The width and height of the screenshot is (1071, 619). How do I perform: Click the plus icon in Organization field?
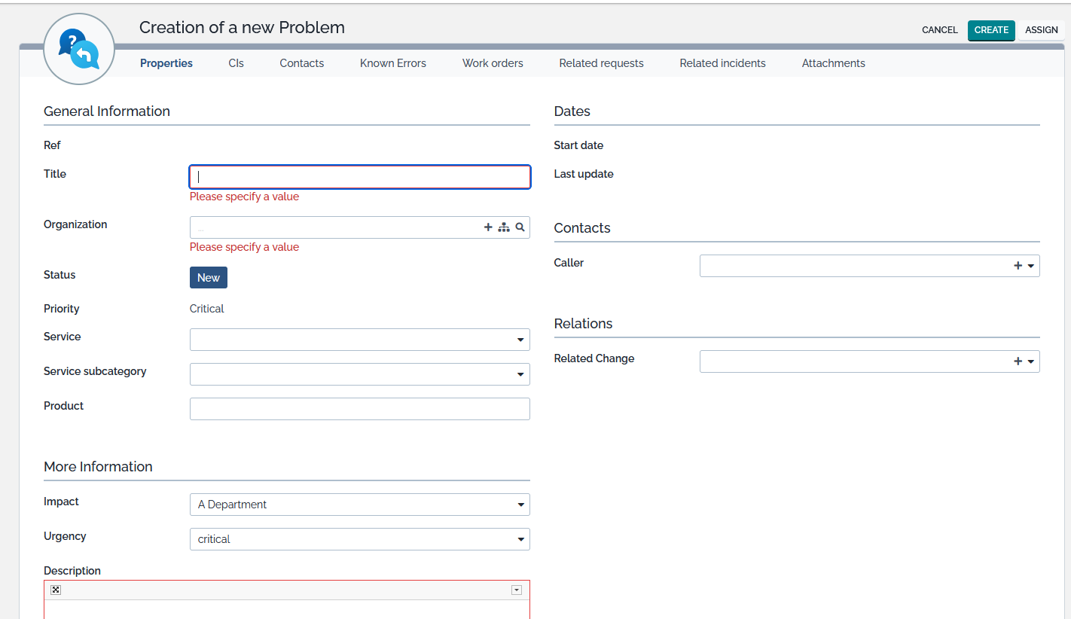pos(488,227)
